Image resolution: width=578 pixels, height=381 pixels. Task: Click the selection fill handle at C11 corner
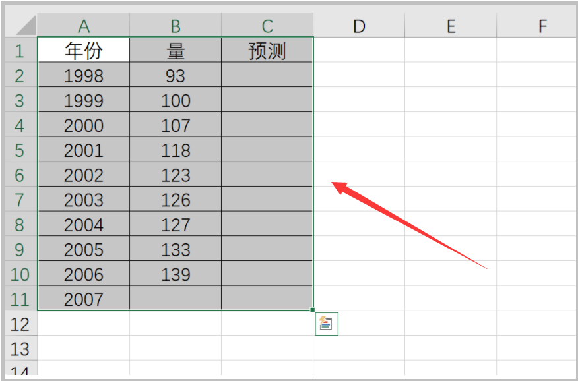point(313,310)
